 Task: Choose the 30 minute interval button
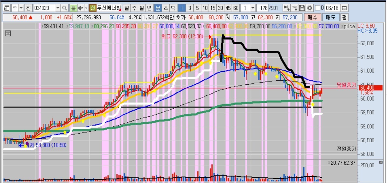click(x=221, y=8)
